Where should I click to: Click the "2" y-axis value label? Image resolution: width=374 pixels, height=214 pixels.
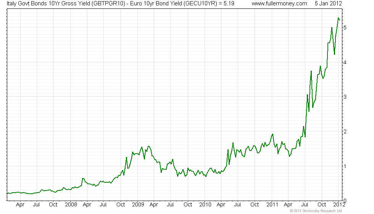tap(345, 131)
